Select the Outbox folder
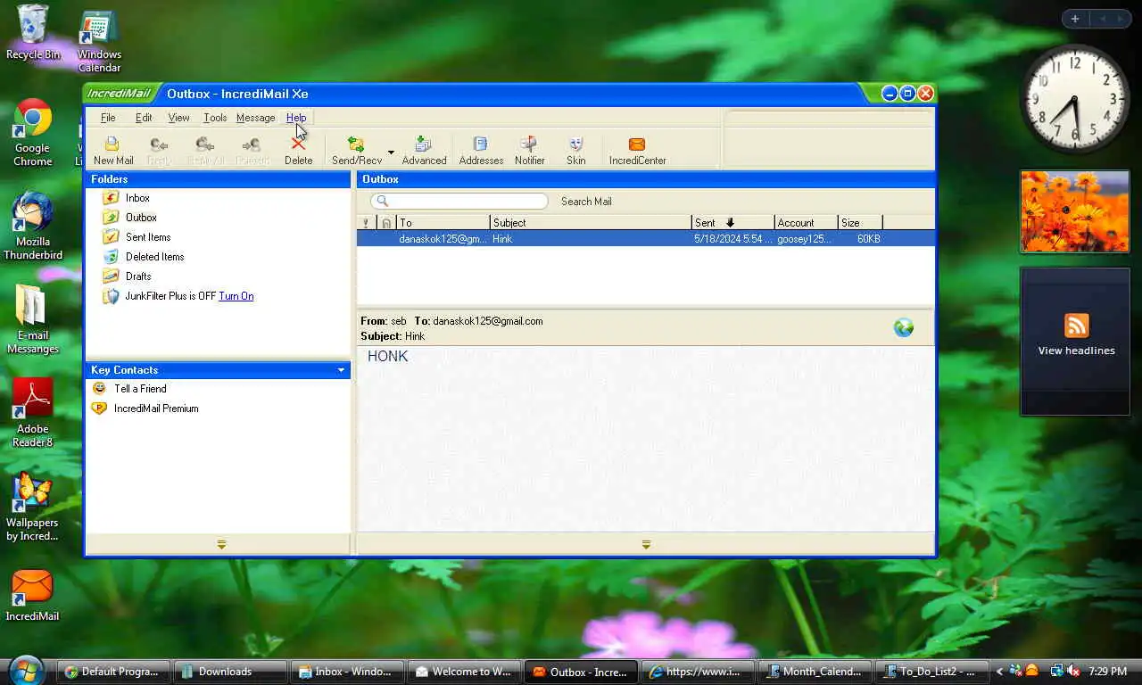Screen dimensions: 1142x685 coord(141,218)
